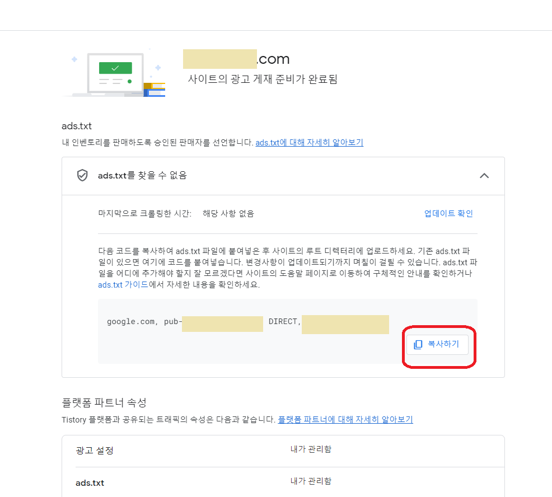Click the masked pub- publisher ID field

(222, 323)
